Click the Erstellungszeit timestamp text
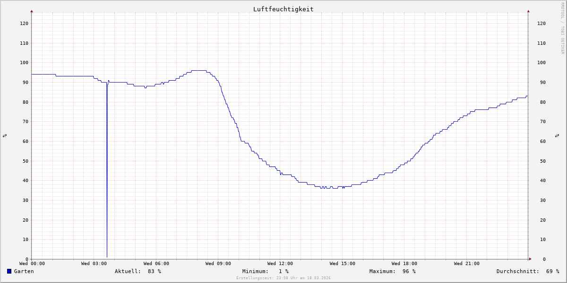This screenshot has height=283, width=567. [x=283, y=278]
